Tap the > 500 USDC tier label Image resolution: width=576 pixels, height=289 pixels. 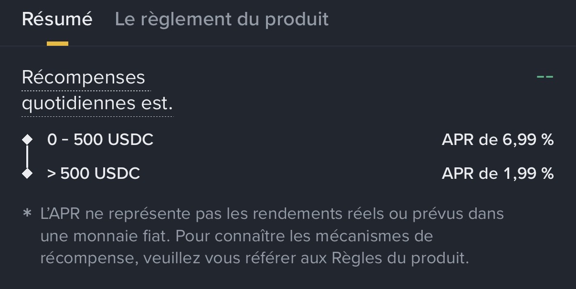pyautogui.click(x=94, y=173)
